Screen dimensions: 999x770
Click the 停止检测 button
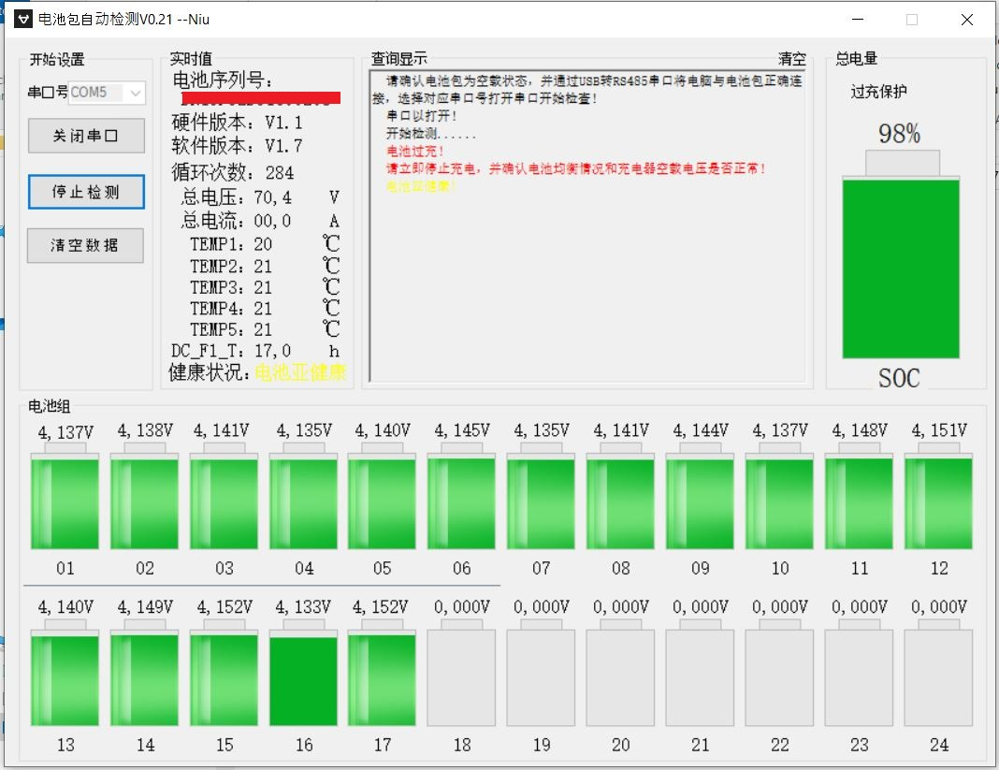[85, 192]
